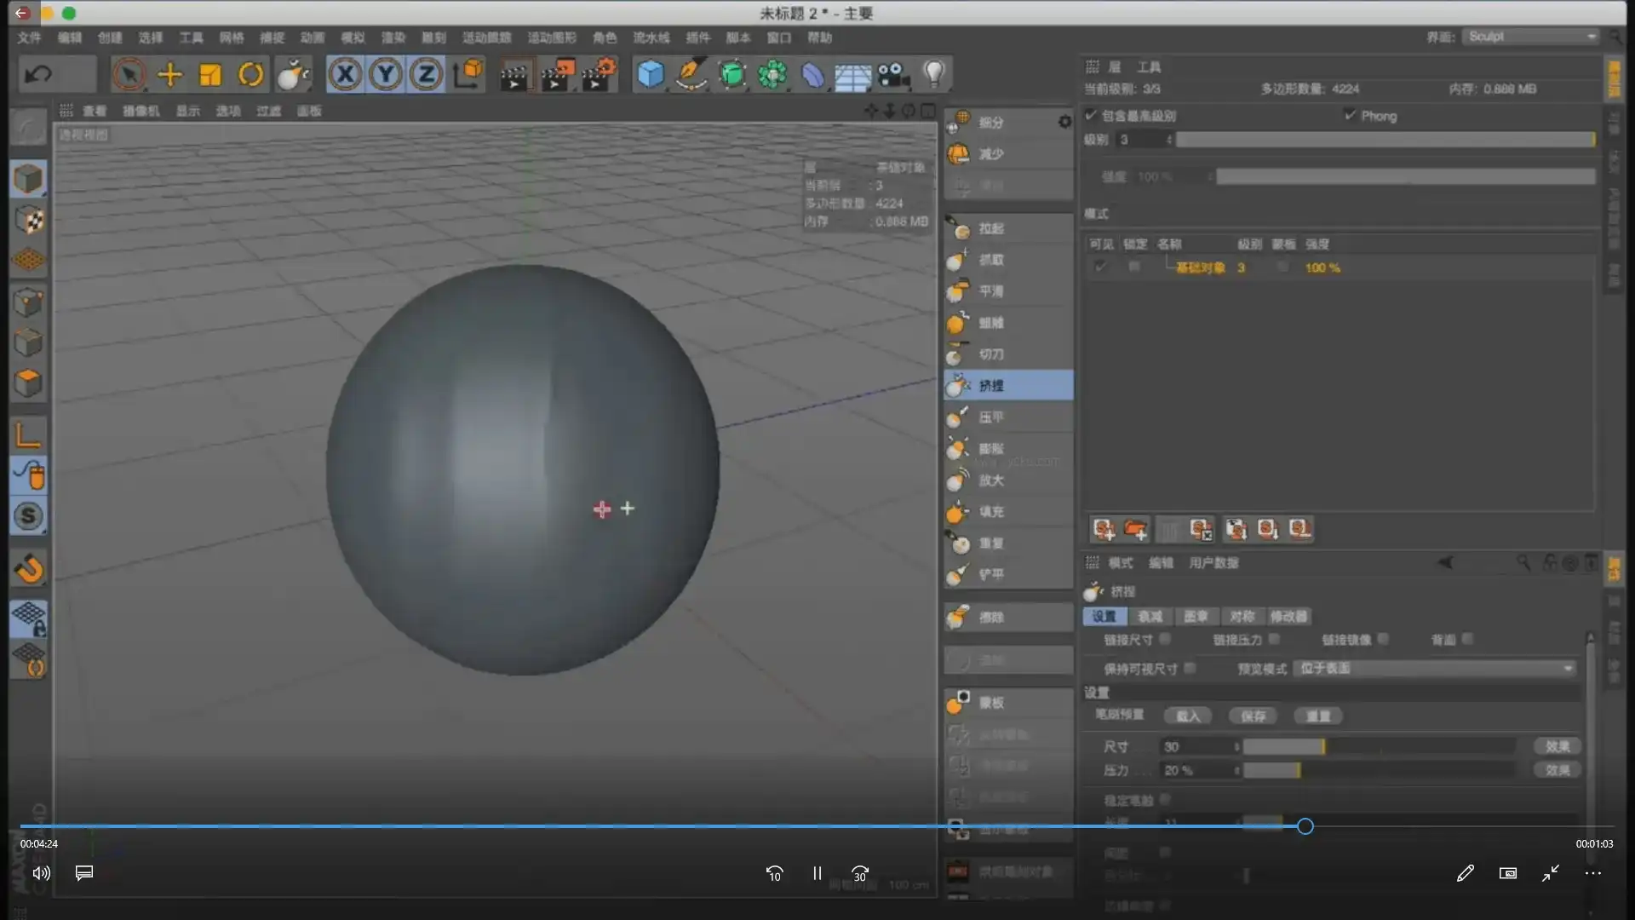Click the Render View clapperboard icon
This screenshot has width=1635, height=920.
point(514,75)
